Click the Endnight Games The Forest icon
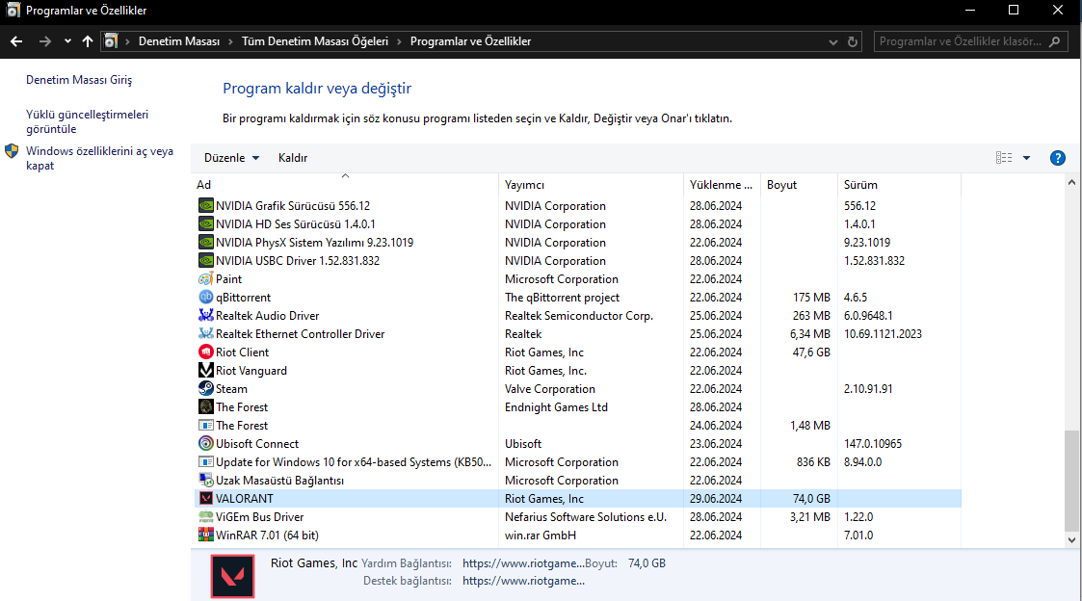This screenshot has height=601, width=1082. [x=205, y=407]
